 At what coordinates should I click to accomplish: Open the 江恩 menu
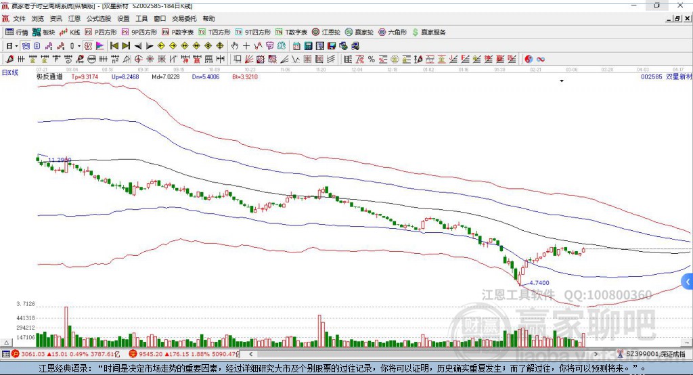point(74,18)
